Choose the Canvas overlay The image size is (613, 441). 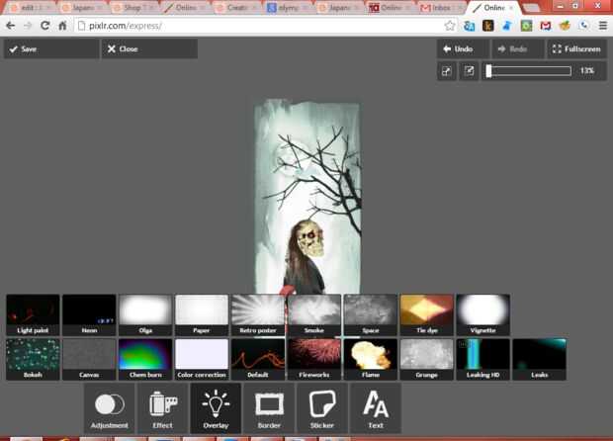[x=89, y=359]
